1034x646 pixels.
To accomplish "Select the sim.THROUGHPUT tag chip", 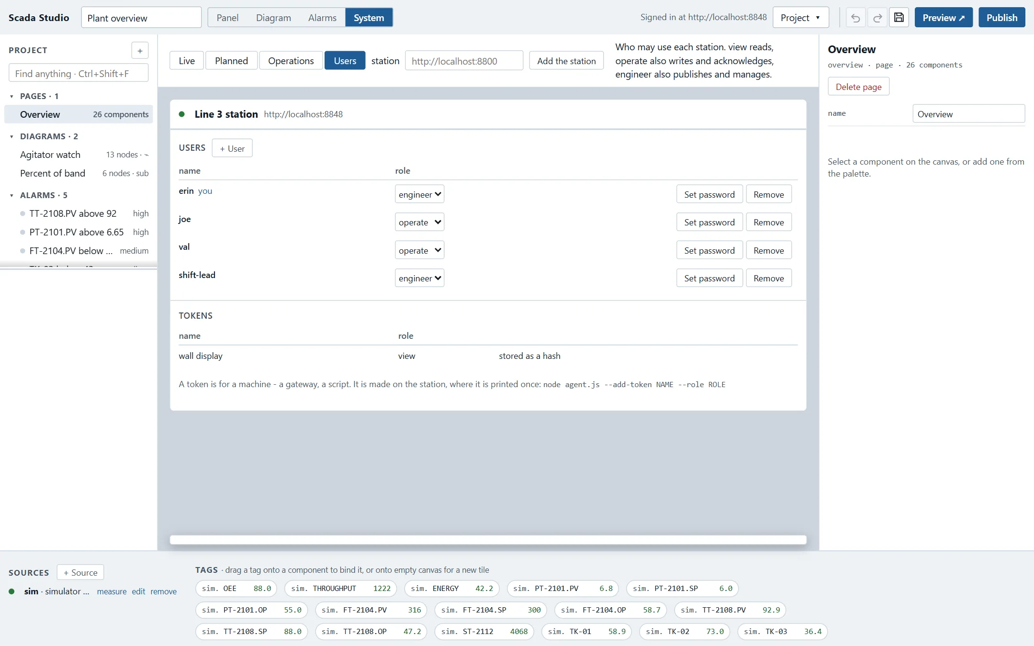I will [340, 588].
